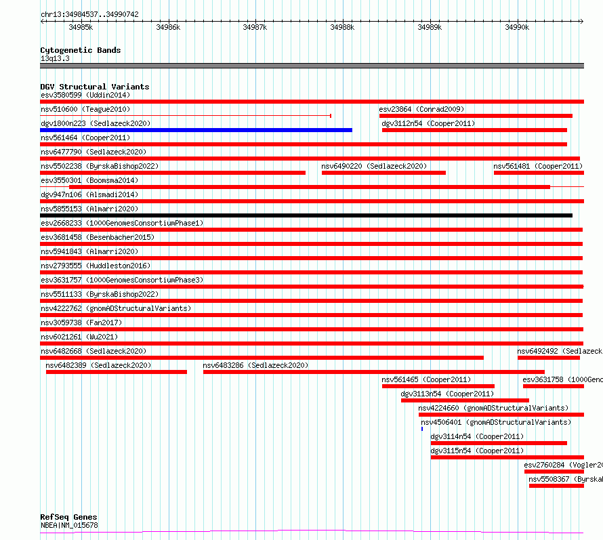Select nsv5855153 (Almarri2020) label
The width and height of the screenshot is (603, 540).
point(89,209)
